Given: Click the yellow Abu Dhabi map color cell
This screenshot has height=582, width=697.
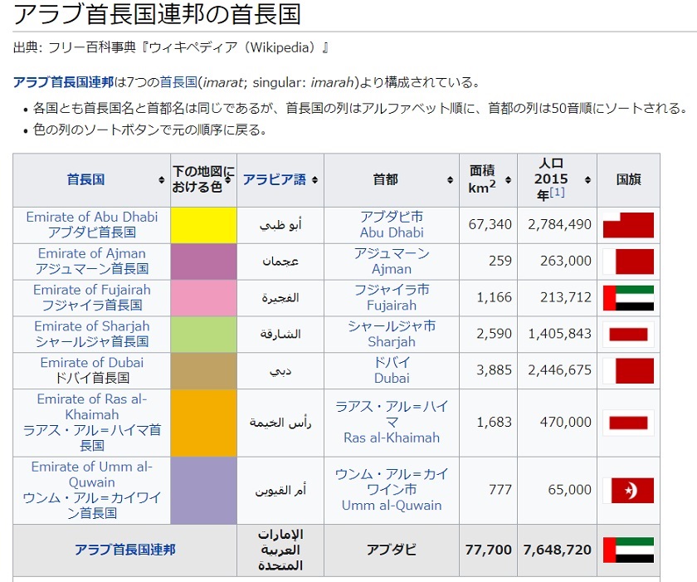Looking at the screenshot, I should tap(203, 225).
